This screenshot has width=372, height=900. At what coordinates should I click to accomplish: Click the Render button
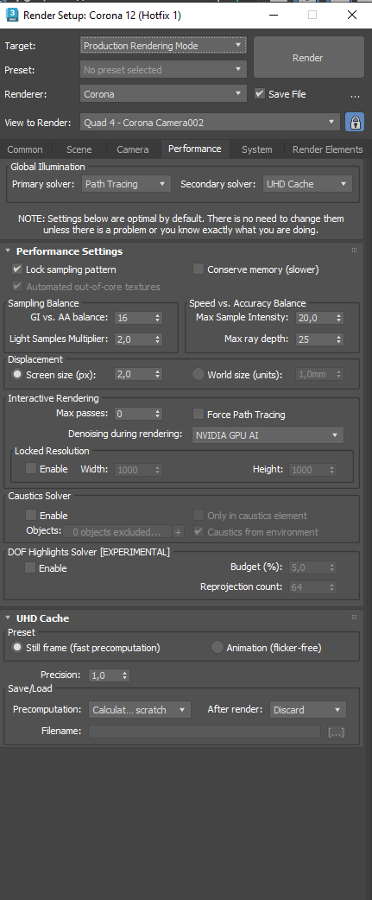308,57
